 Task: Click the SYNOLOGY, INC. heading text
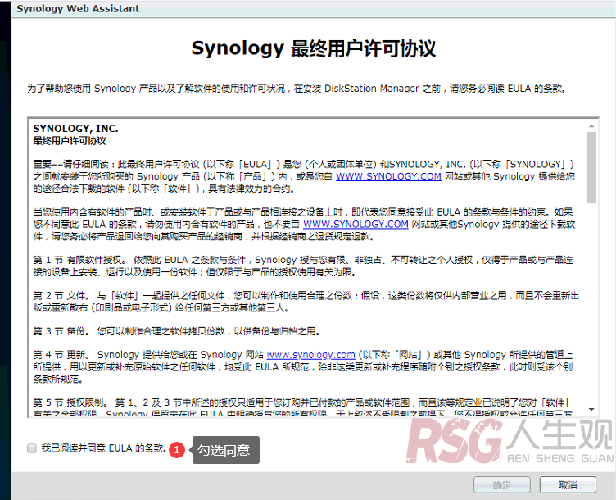(75, 129)
